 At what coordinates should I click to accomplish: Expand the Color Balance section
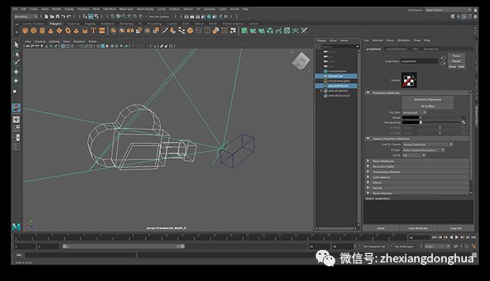point(368,177)
